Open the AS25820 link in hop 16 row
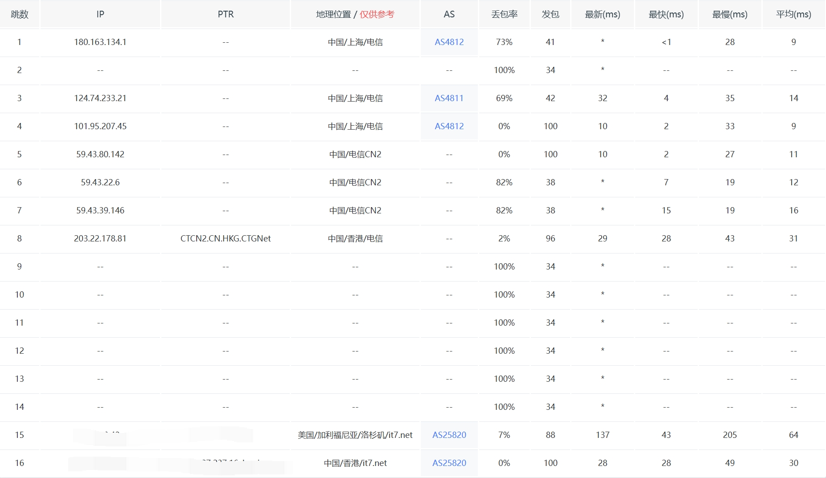This screenshot has width=826, height=478. point(449,463)
